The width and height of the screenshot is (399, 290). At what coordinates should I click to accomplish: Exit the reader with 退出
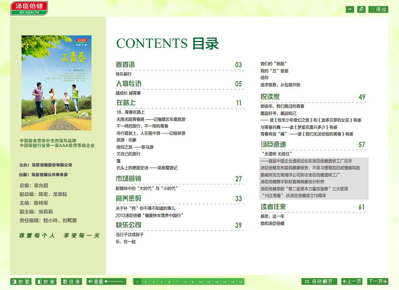coord(378,10)
